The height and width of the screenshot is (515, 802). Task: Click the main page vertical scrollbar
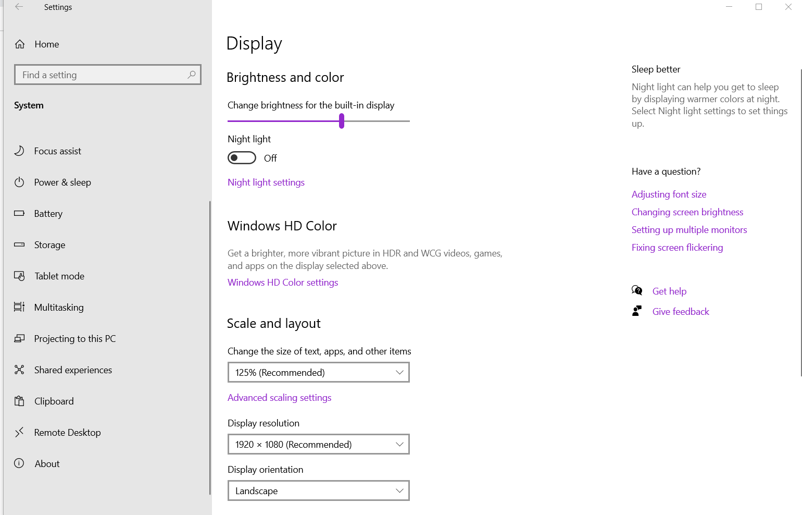click(x=800, y=222)
